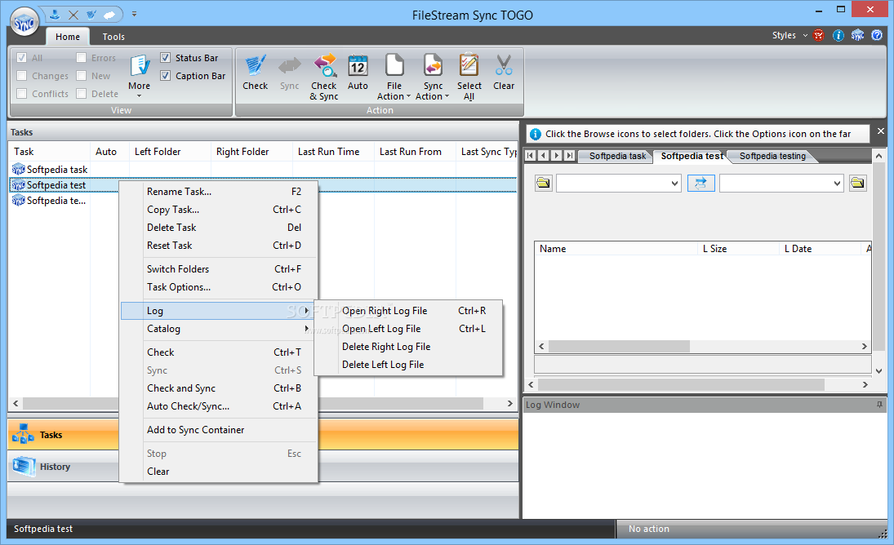
Task: Click the file list horizontal scrollbar
Action: (703, 346)
